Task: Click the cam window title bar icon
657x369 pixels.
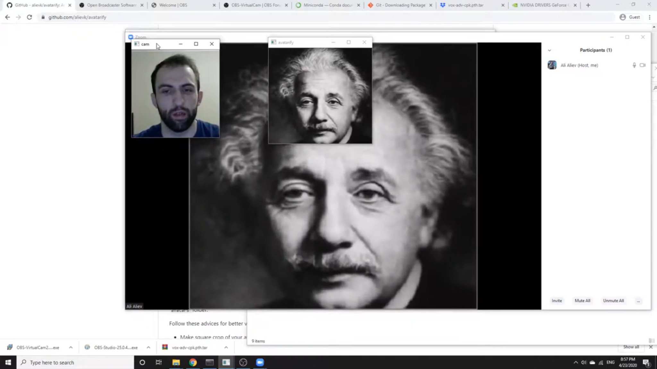Action: (x=137, y=44)
